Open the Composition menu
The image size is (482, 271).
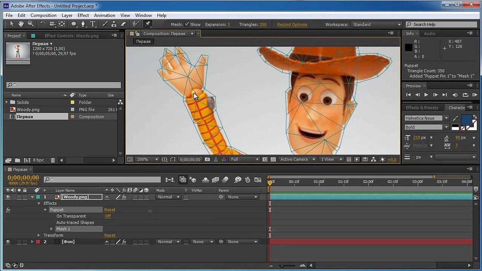coord(43,15)
